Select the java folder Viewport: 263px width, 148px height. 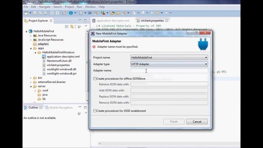[45, 95]
